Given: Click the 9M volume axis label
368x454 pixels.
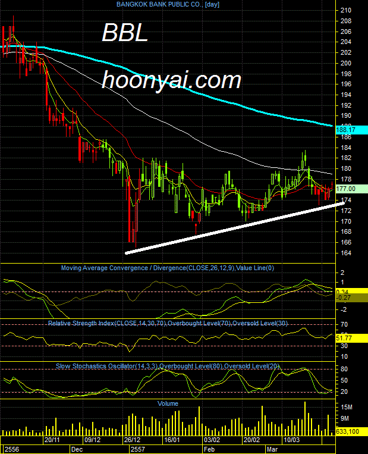Looking at the screenshot, I should [345, 419].
